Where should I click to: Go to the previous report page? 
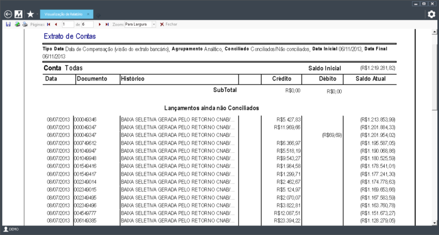[55, 25]
